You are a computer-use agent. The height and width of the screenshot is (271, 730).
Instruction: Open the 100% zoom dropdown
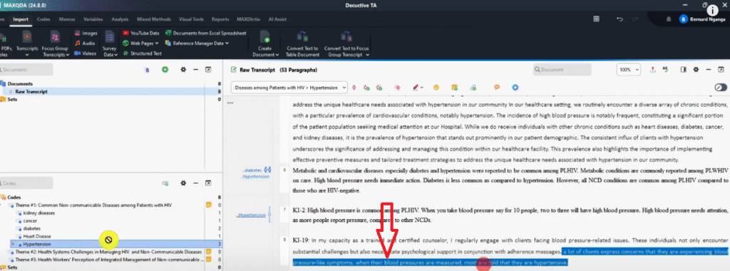pyautogui.click(x=629, y=70)
